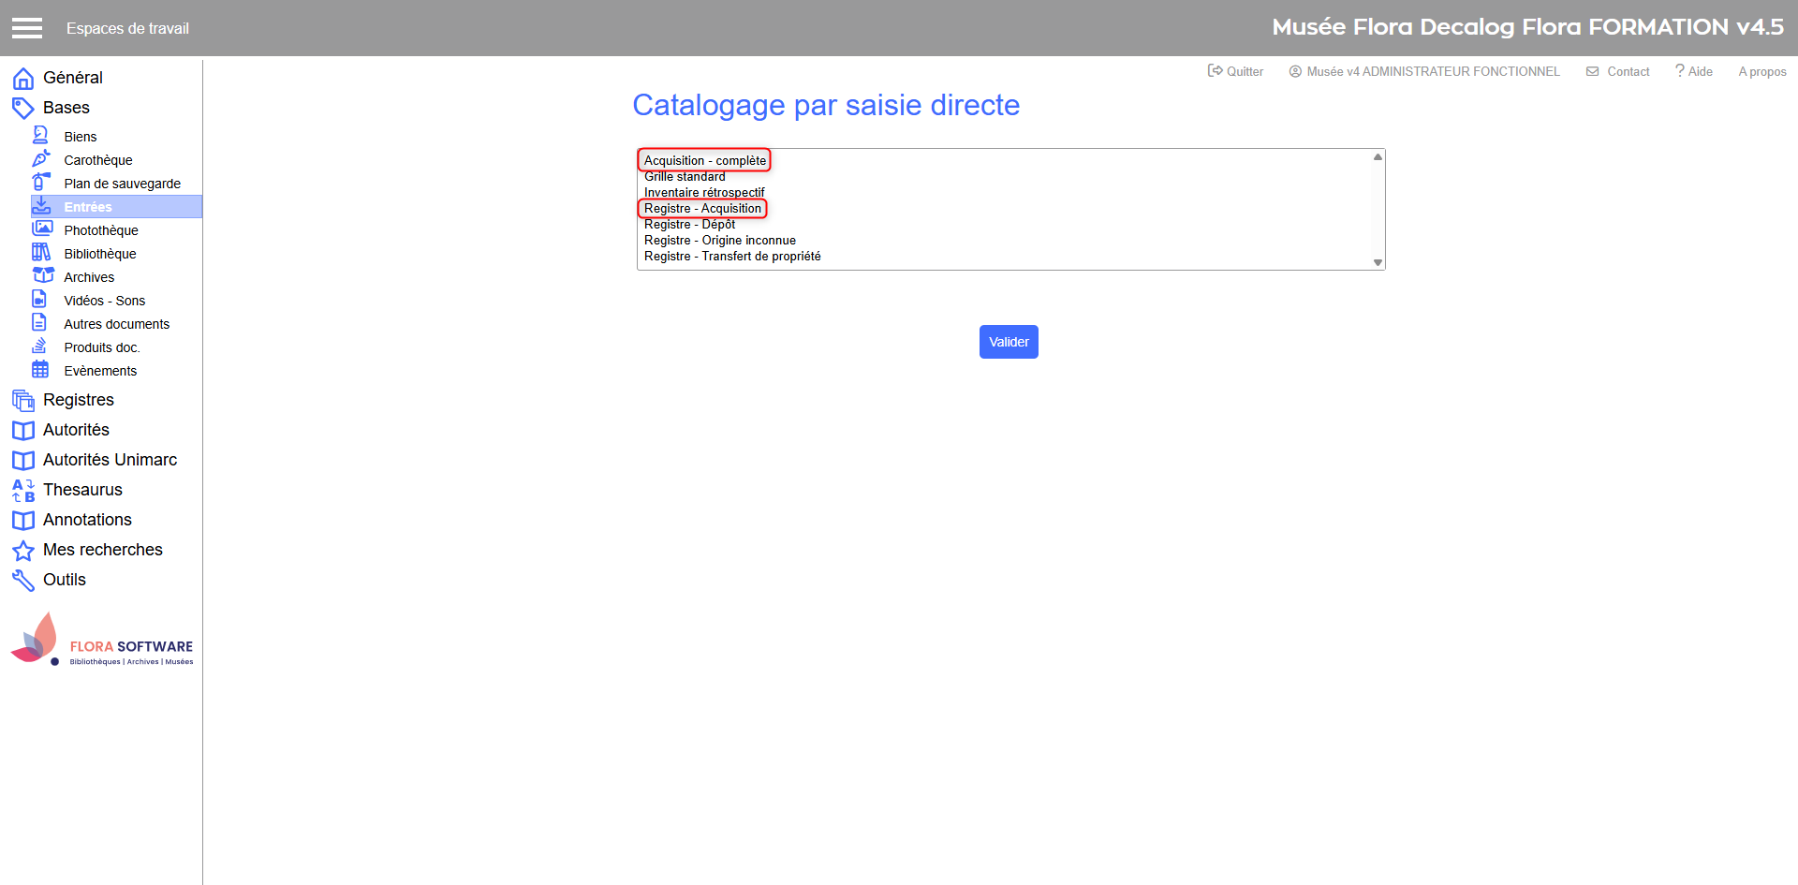Open the hamburger menu icon
This screenshot has width=1798, height=885.
[x=27, y=28]
